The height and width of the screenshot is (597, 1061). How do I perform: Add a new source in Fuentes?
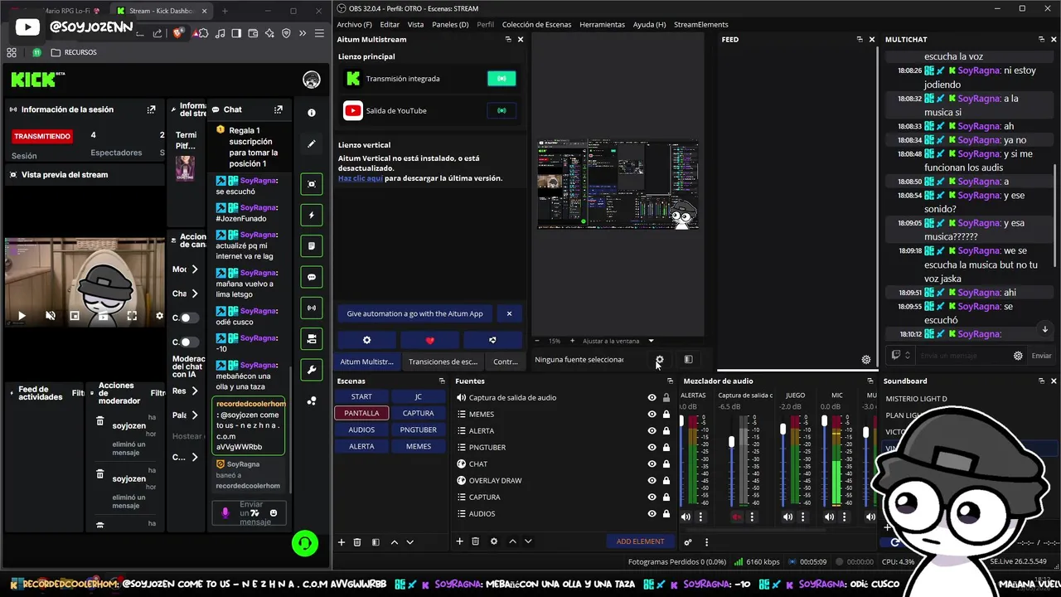tap(459, 541)
